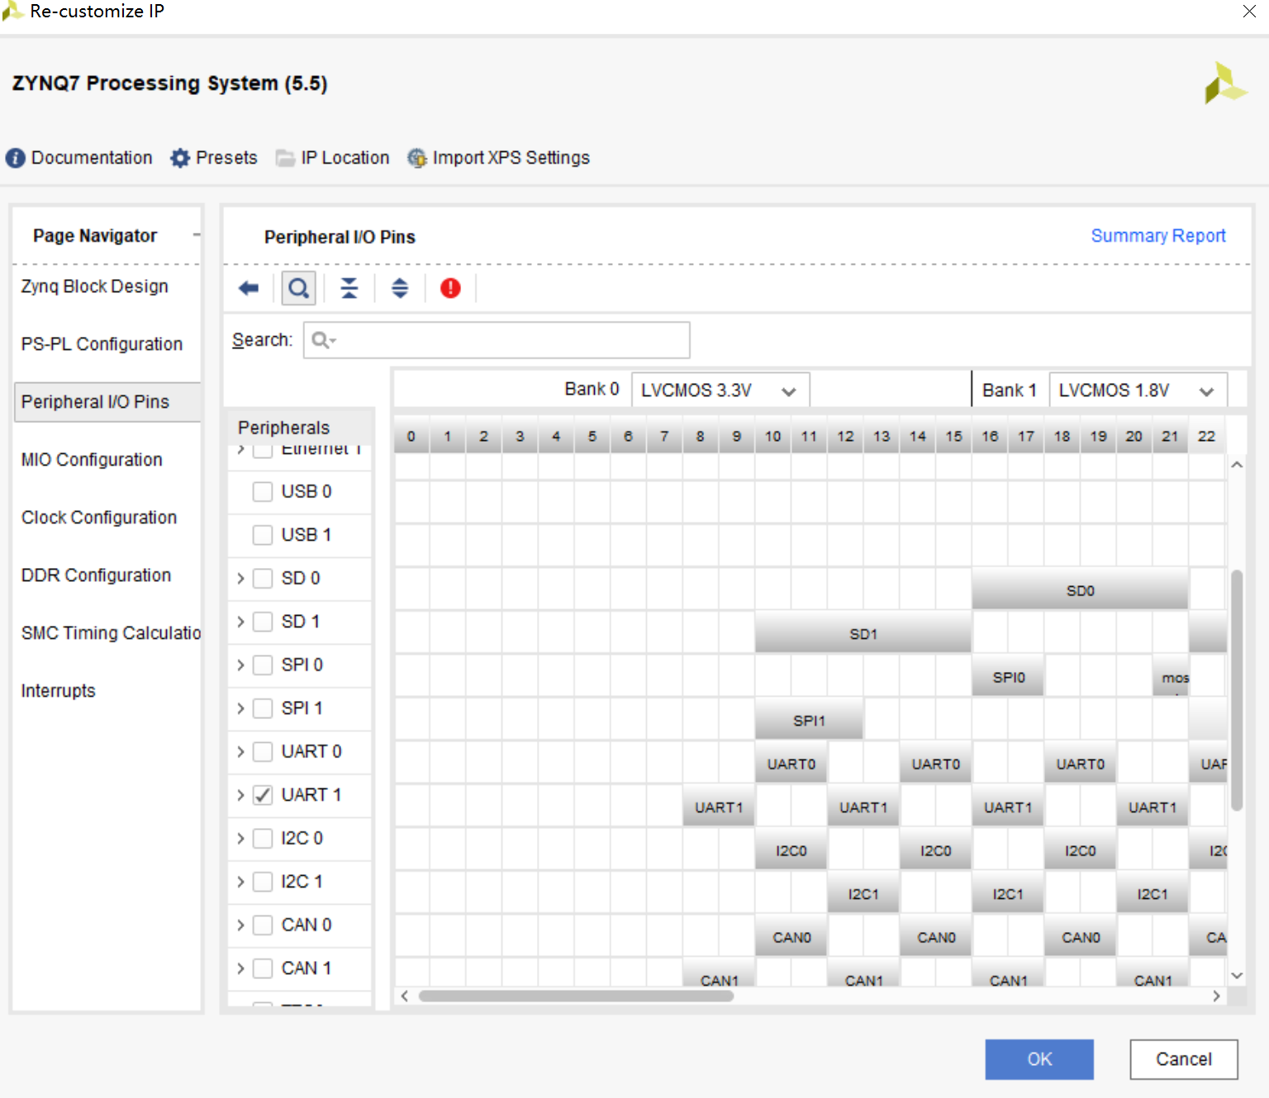Check the CAN 1 peripheral
Screen dimensions: 1269x1098
coord(263,968)
